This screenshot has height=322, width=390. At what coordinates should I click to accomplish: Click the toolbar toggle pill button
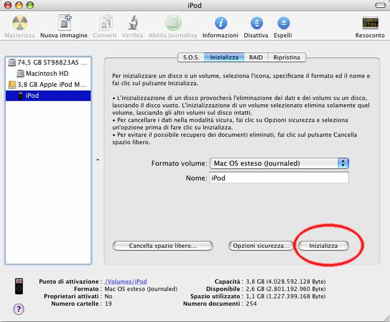[x=381, y=5]
